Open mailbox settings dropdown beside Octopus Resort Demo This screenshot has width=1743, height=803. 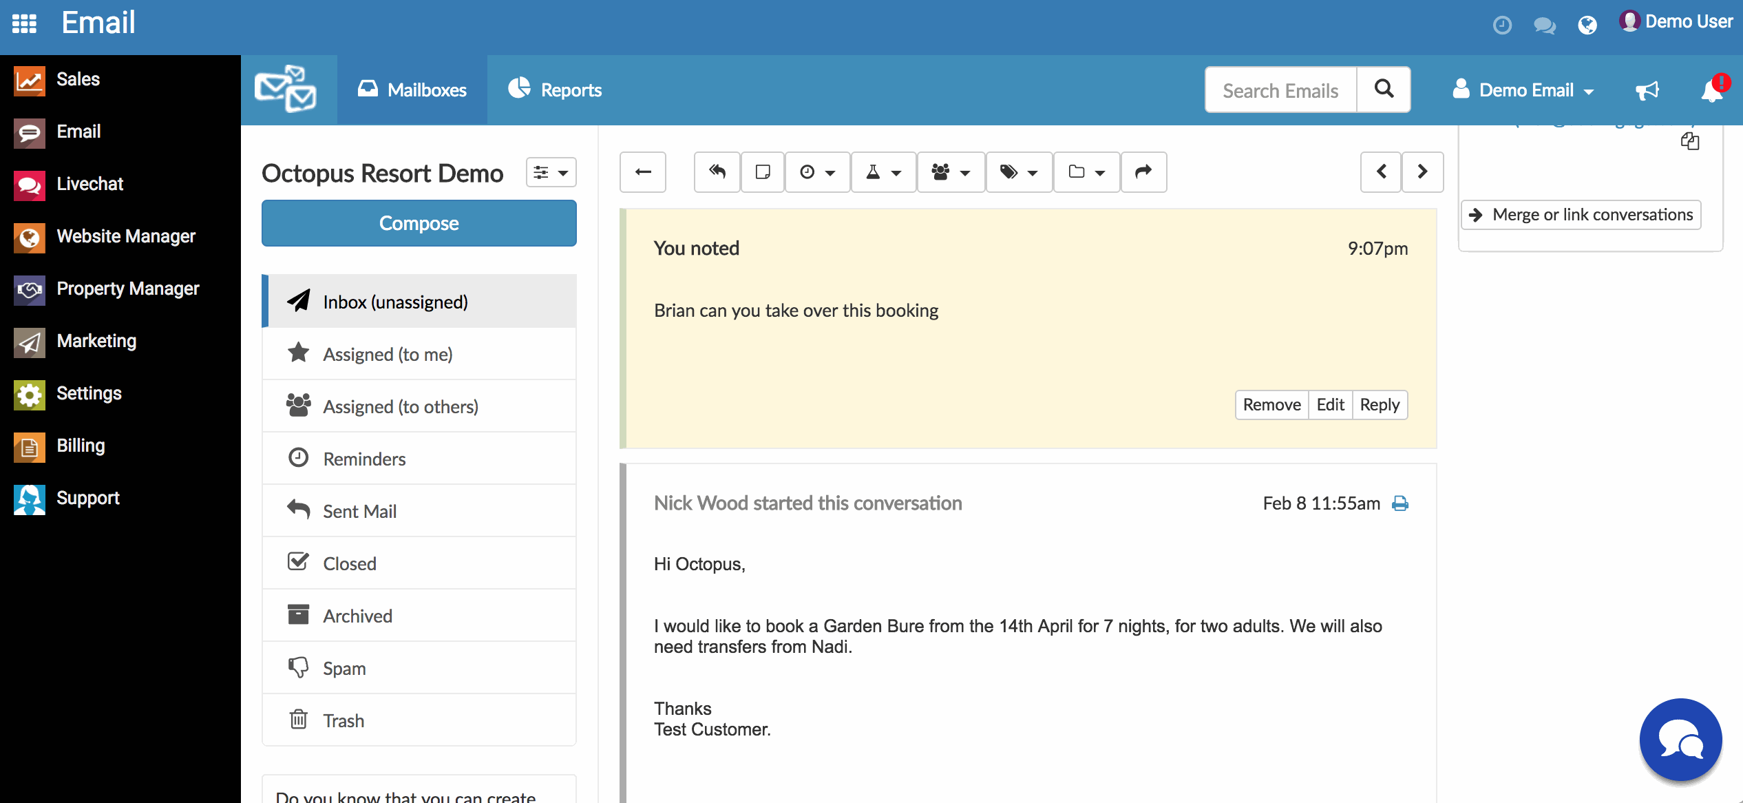(x=551, y=172)
